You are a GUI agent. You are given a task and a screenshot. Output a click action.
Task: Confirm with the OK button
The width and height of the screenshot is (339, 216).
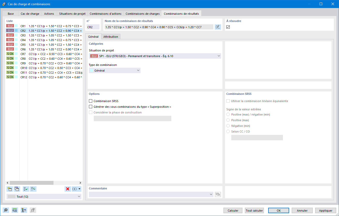point(279,211)
